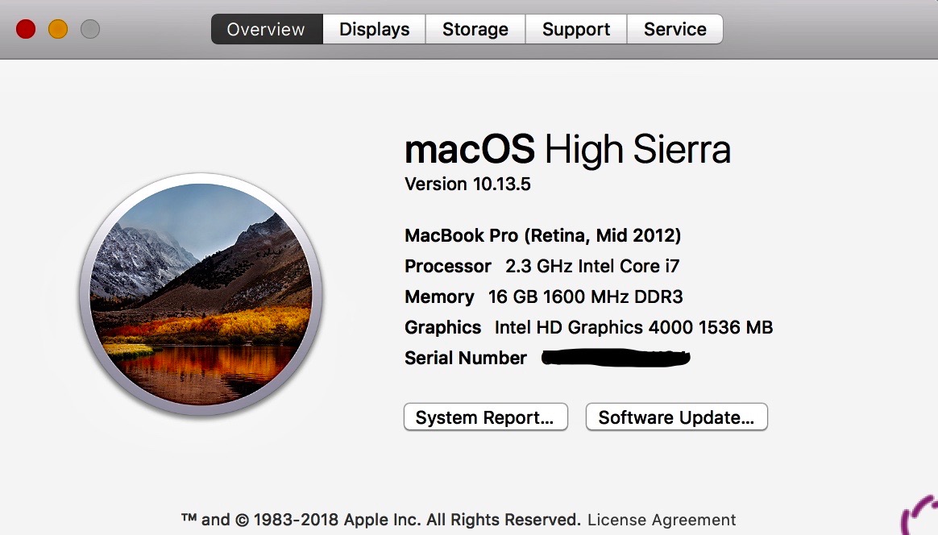Viewport: 938px width, 535px height.
Task: Click the Apple Inc. copyright notice text
Action: (x=381, y=520)
